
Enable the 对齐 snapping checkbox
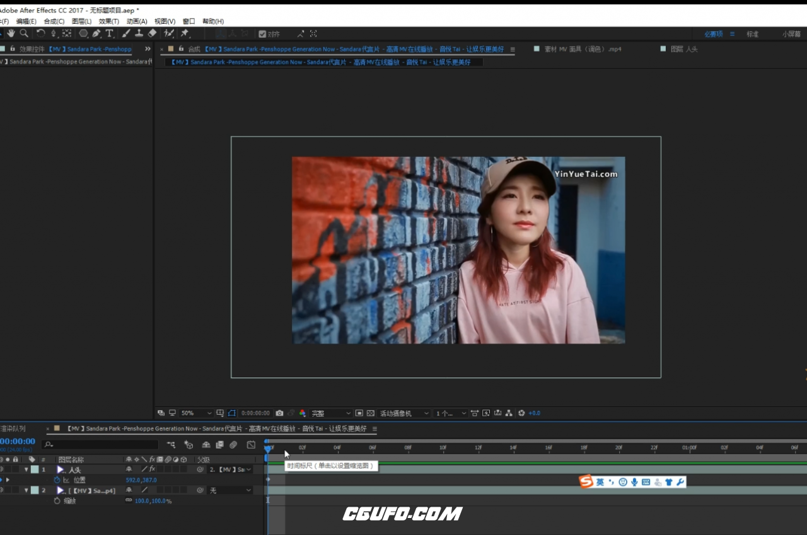pos(262,34)
